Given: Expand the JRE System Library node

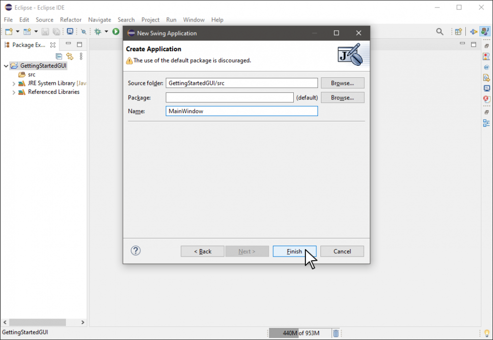Looking at the screenshot, I should coord(14,83).
